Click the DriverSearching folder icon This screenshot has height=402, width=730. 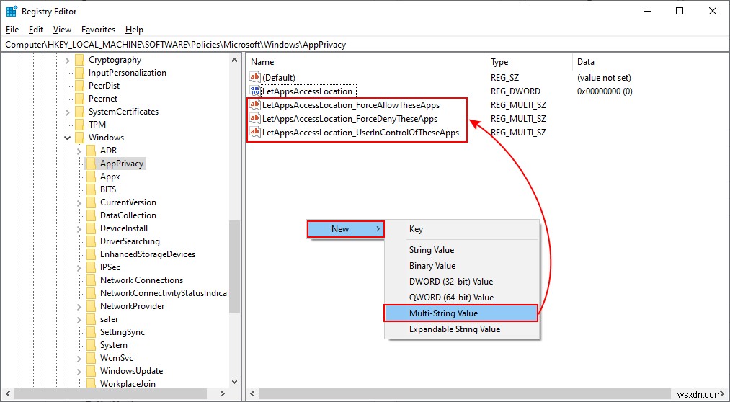click(92, 241)
